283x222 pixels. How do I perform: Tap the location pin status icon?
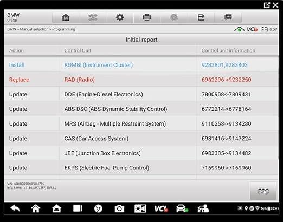246,208
